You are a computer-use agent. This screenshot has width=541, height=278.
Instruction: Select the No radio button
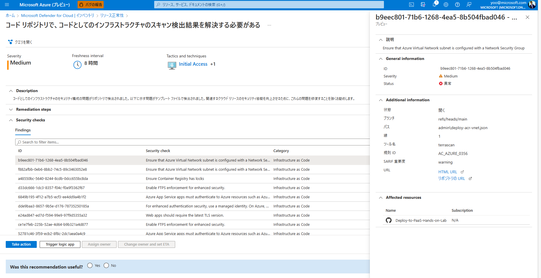106,265
